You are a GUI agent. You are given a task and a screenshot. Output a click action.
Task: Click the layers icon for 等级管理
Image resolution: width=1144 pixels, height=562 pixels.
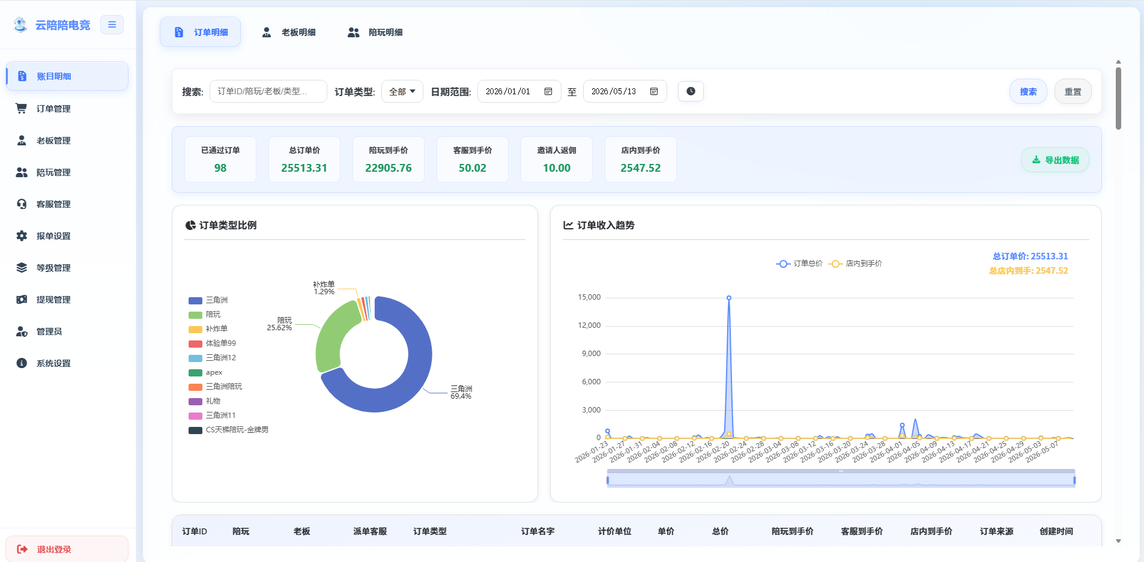tap(22, 267)
